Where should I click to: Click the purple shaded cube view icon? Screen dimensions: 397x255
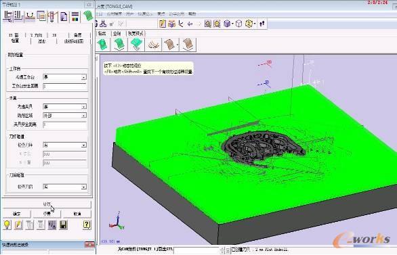coord(227,24)
